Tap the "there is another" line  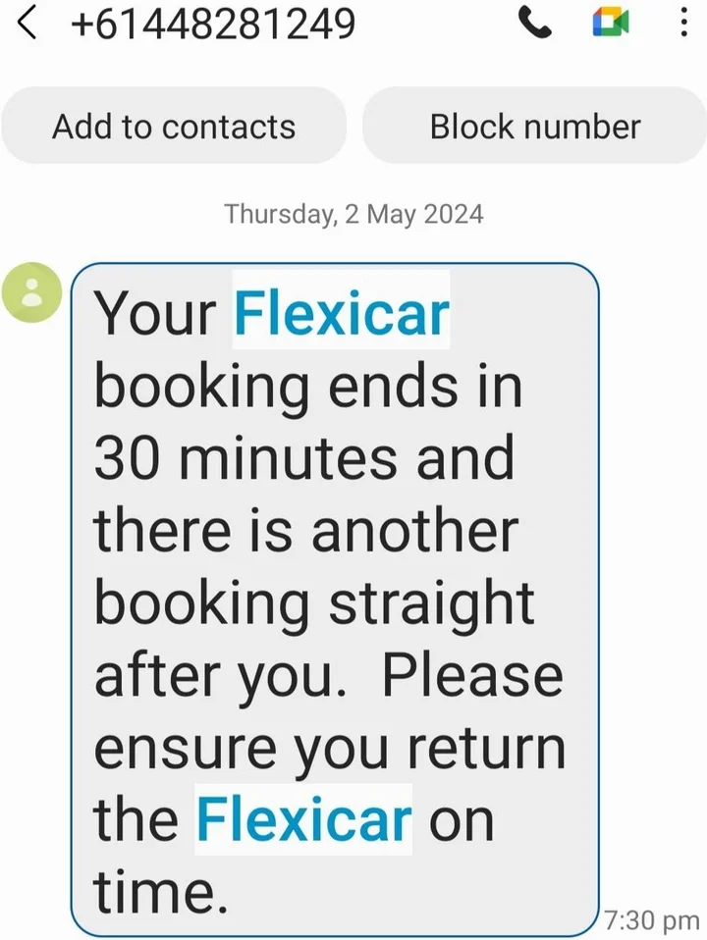305,531
